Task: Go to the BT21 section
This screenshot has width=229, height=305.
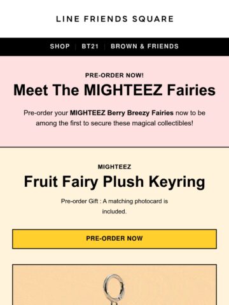Action: [x=90, y=46]
